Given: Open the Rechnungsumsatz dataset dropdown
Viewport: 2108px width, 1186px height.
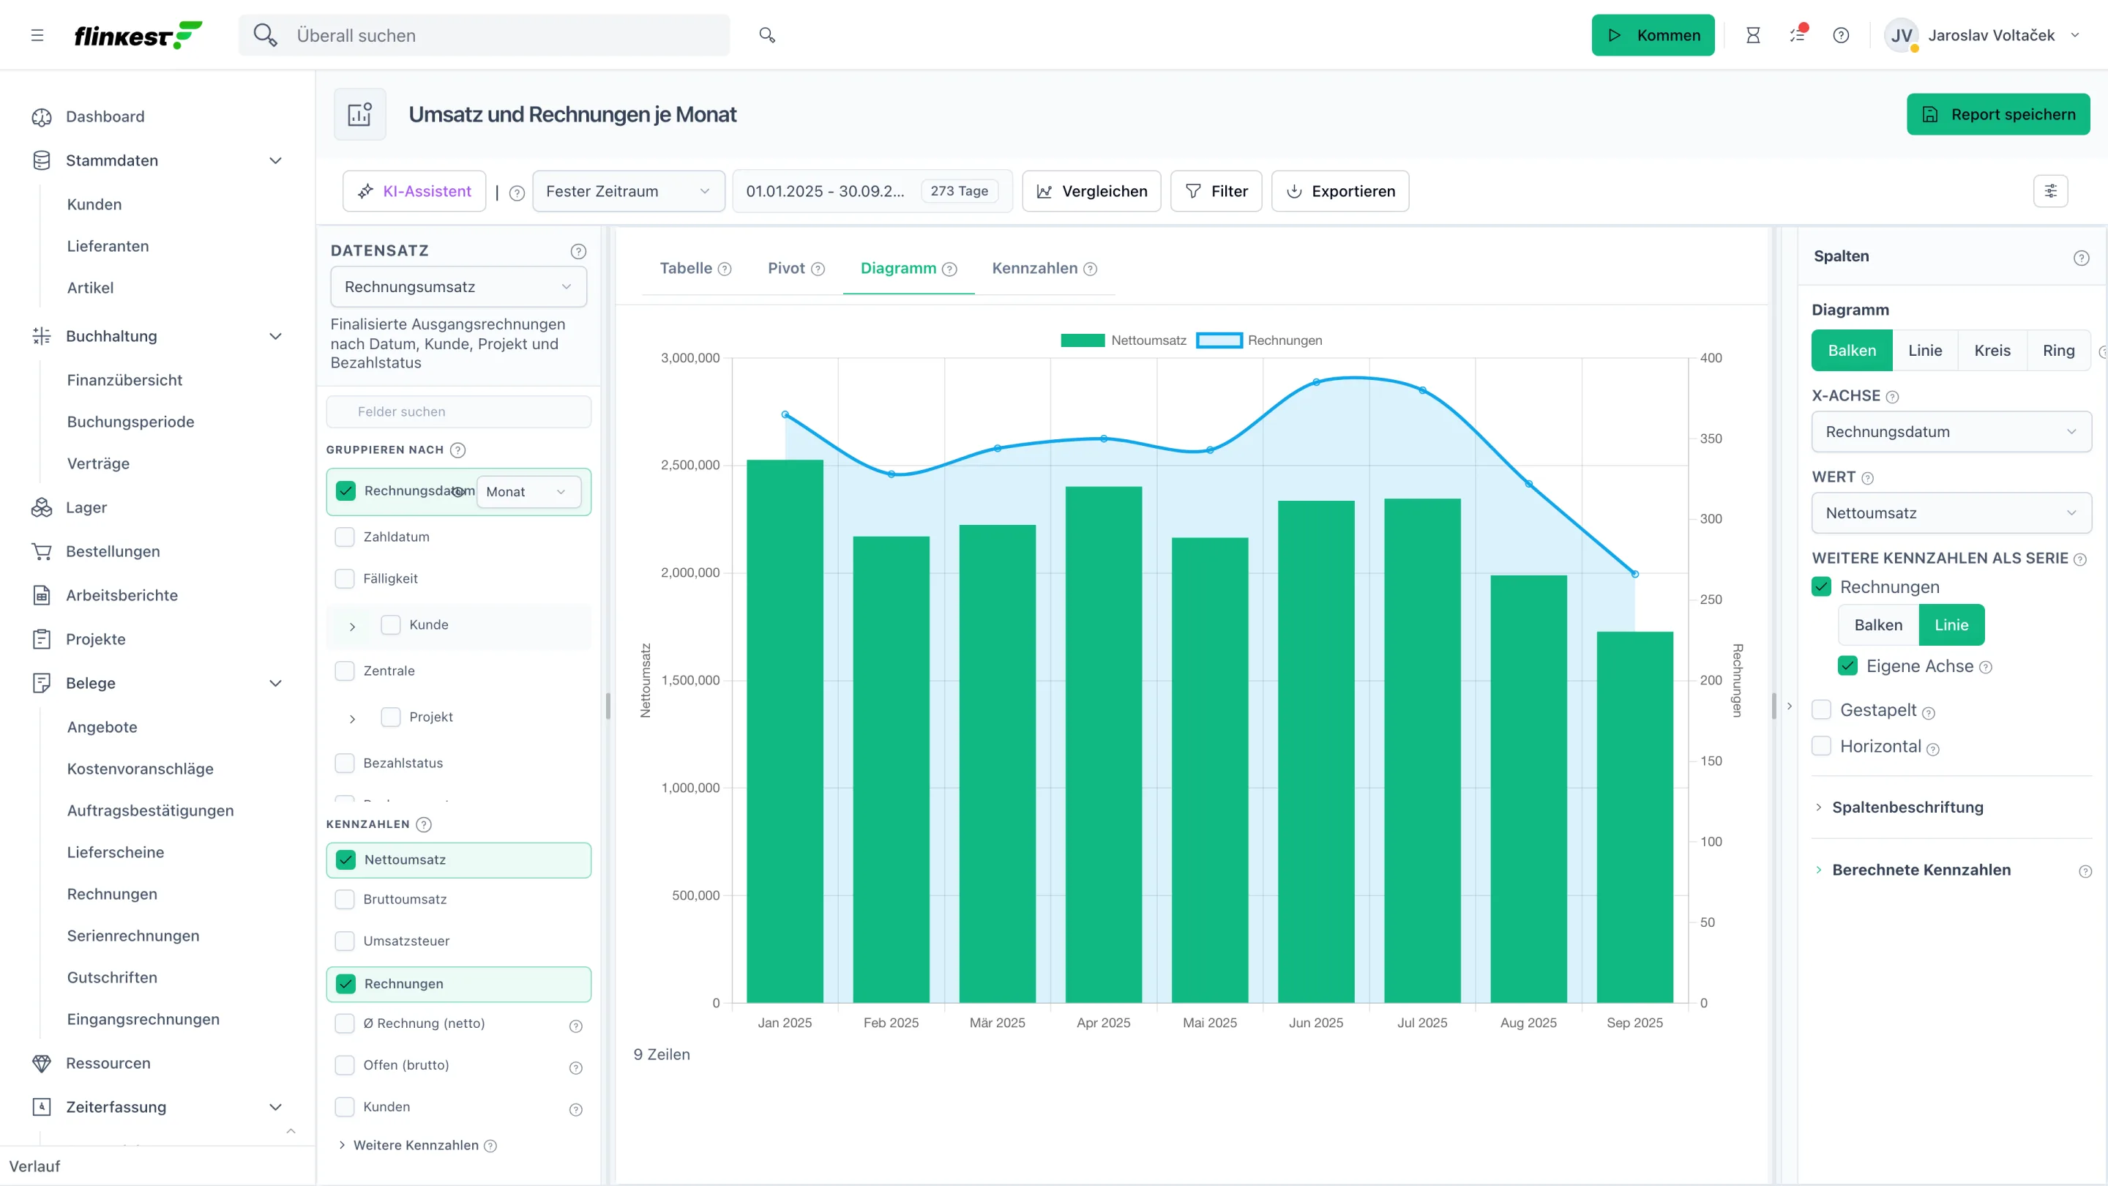Looking at the screenshot, I should click(458, 286).
